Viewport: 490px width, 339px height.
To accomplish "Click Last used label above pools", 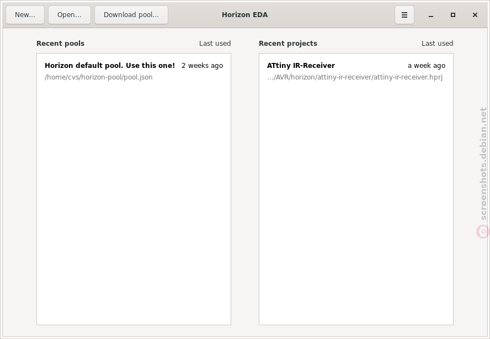I will tap(215, 44).
